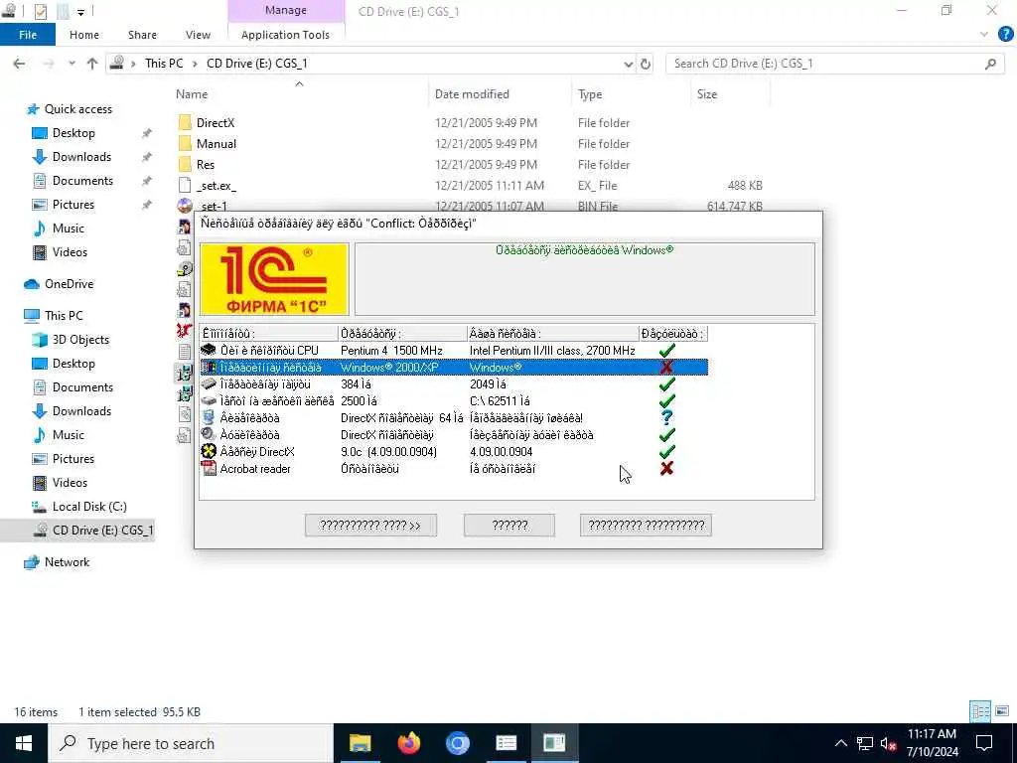Select This PC in navigation pane

(64, 315)
